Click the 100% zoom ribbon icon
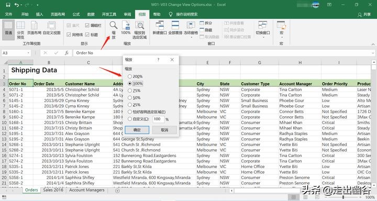 pyautogui.click(x=126, y=28)
